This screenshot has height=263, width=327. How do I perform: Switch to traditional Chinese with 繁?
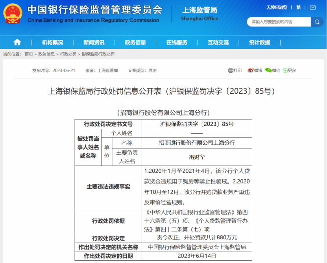298,8
